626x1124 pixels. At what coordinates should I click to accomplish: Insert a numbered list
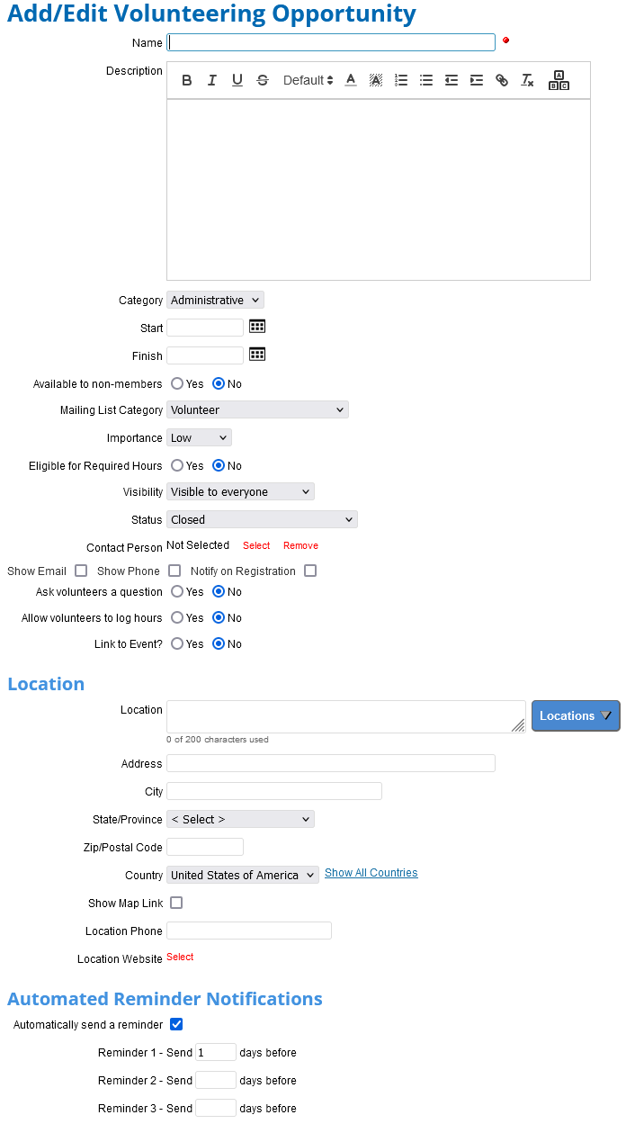[401, 80]
